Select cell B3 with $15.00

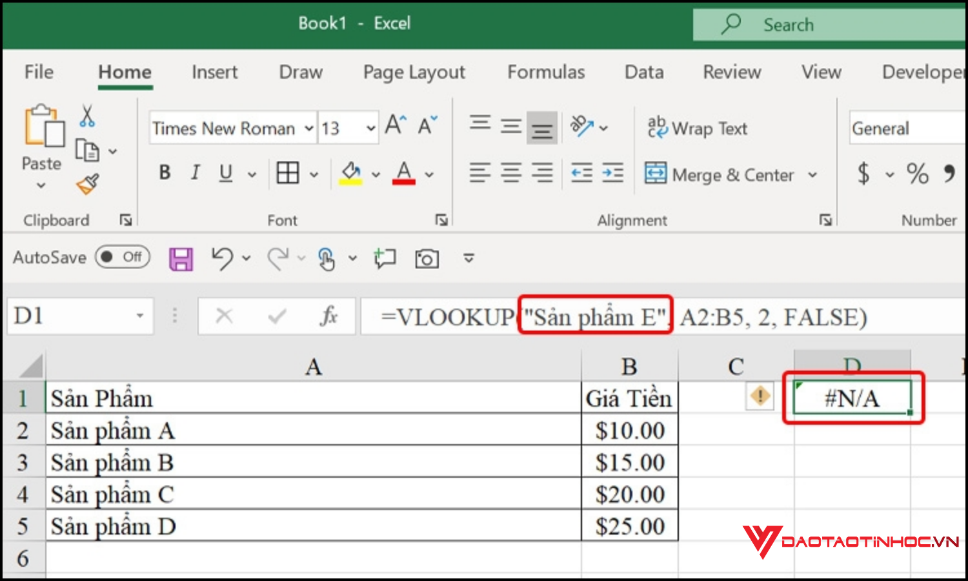click(x=629, y=462)
